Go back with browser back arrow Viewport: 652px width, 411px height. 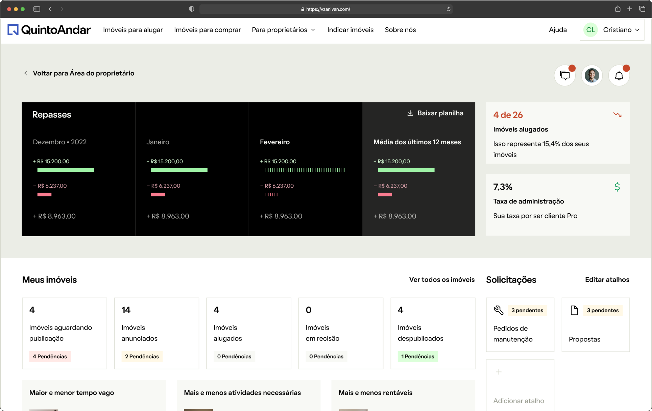coord(50,9)
